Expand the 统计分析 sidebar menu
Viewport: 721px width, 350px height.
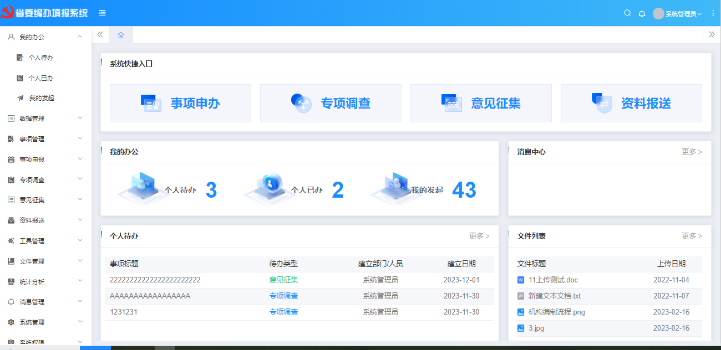(x=45, y=282)
